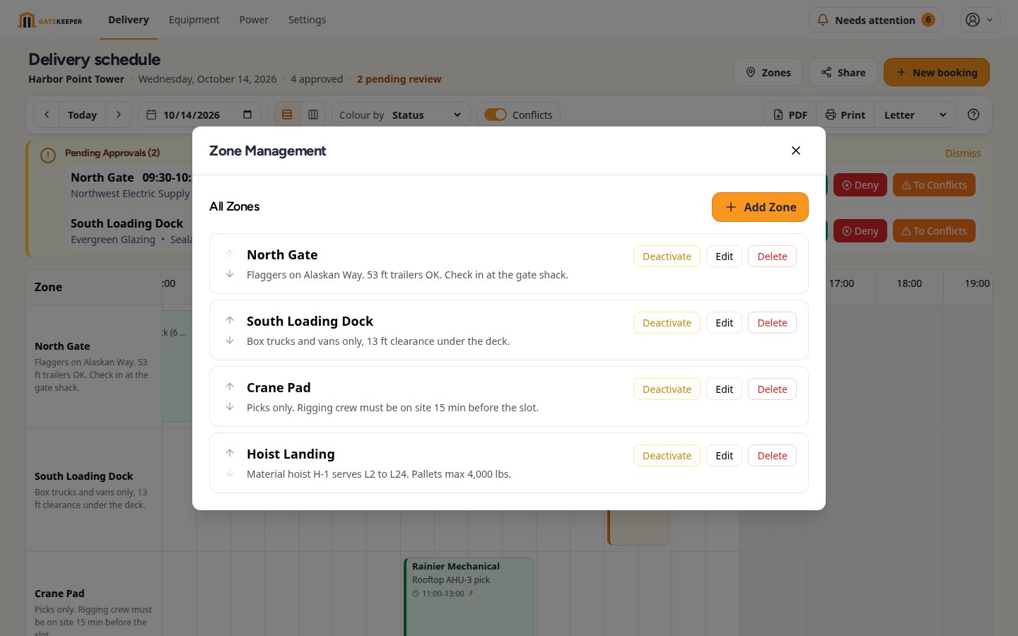Viewport: 1018px width, 636px height.
Task: Deactivate the Hoist Landing zone
Action: point(667,456)
